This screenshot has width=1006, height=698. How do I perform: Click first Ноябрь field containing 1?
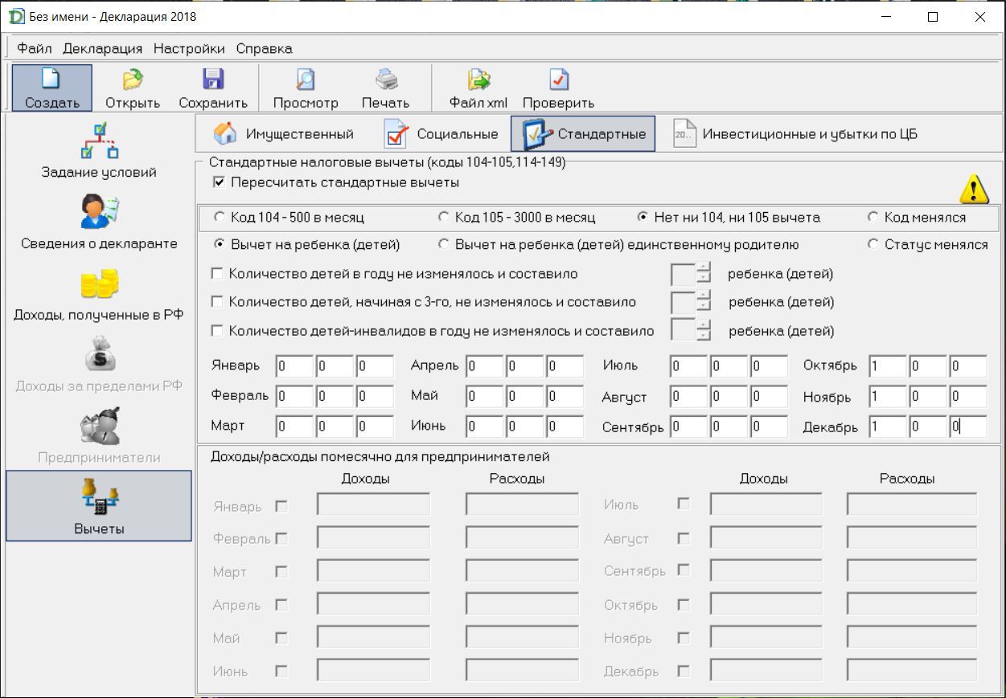point(887,396)
